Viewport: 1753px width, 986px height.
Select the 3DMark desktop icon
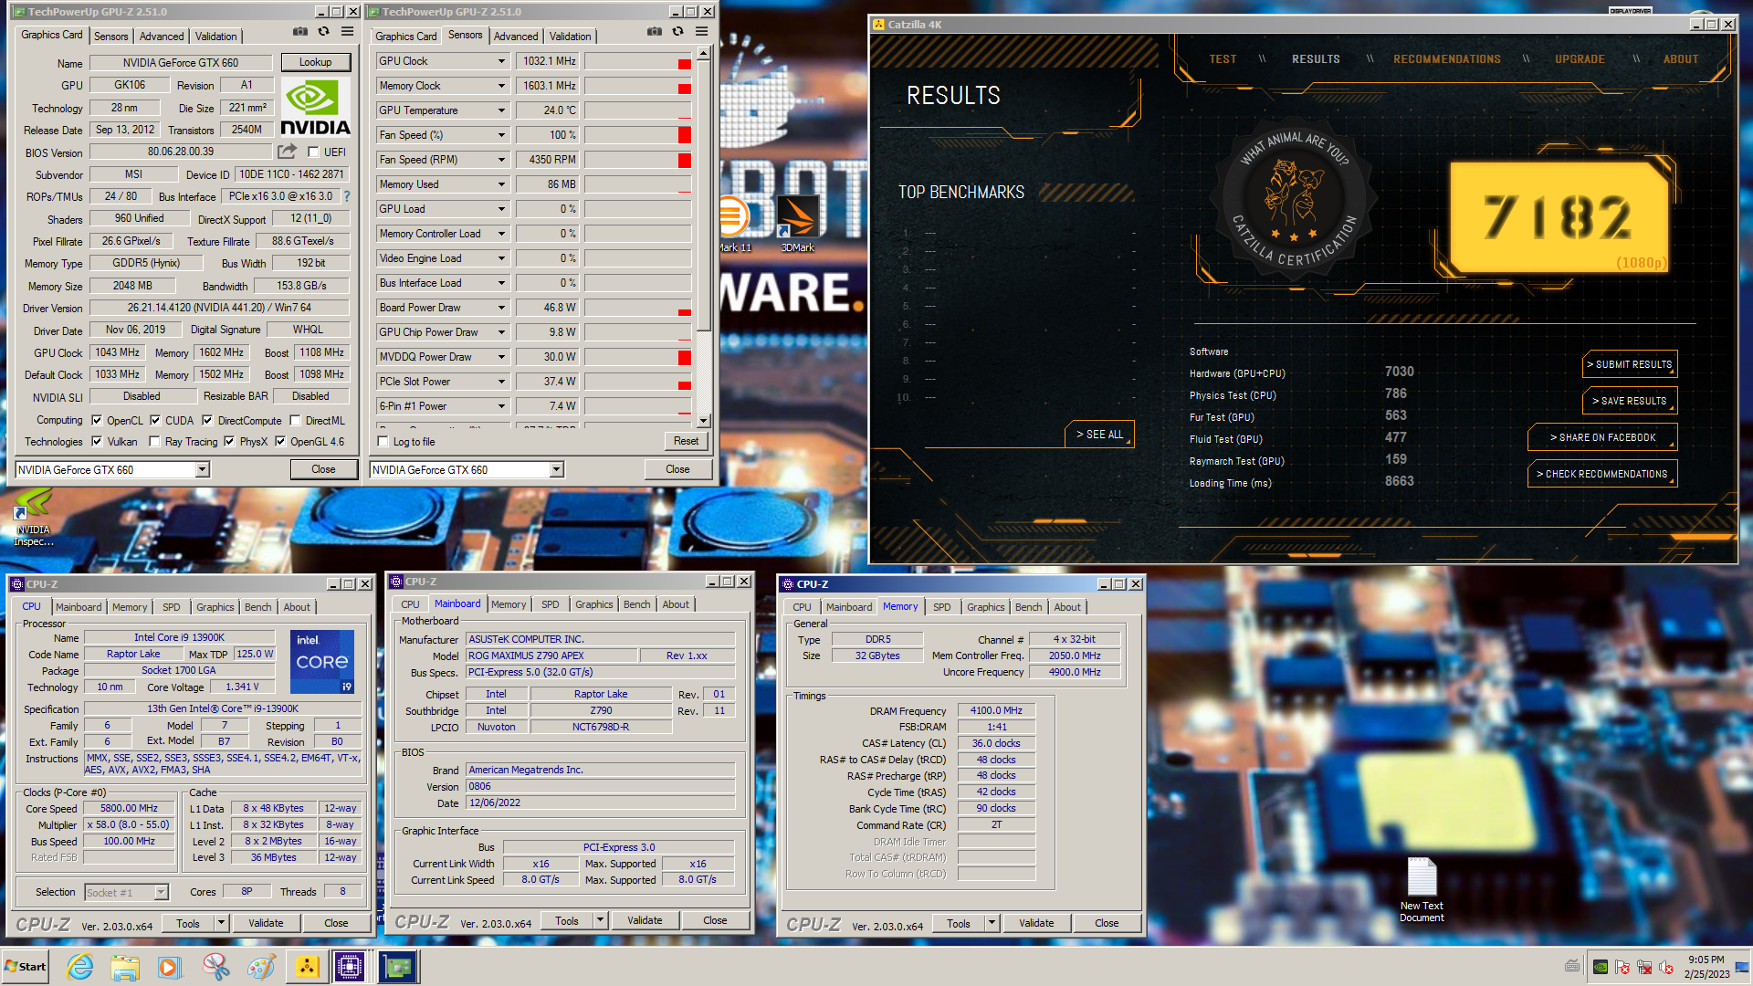tap(797, 224)
